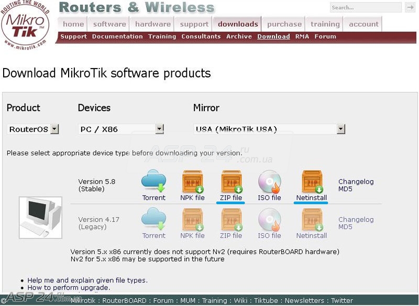Download Netinstall for legacy version 4.17

coord(311,220)
